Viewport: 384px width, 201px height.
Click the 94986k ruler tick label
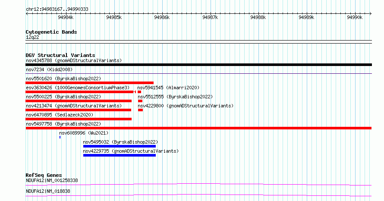point(162,17)
